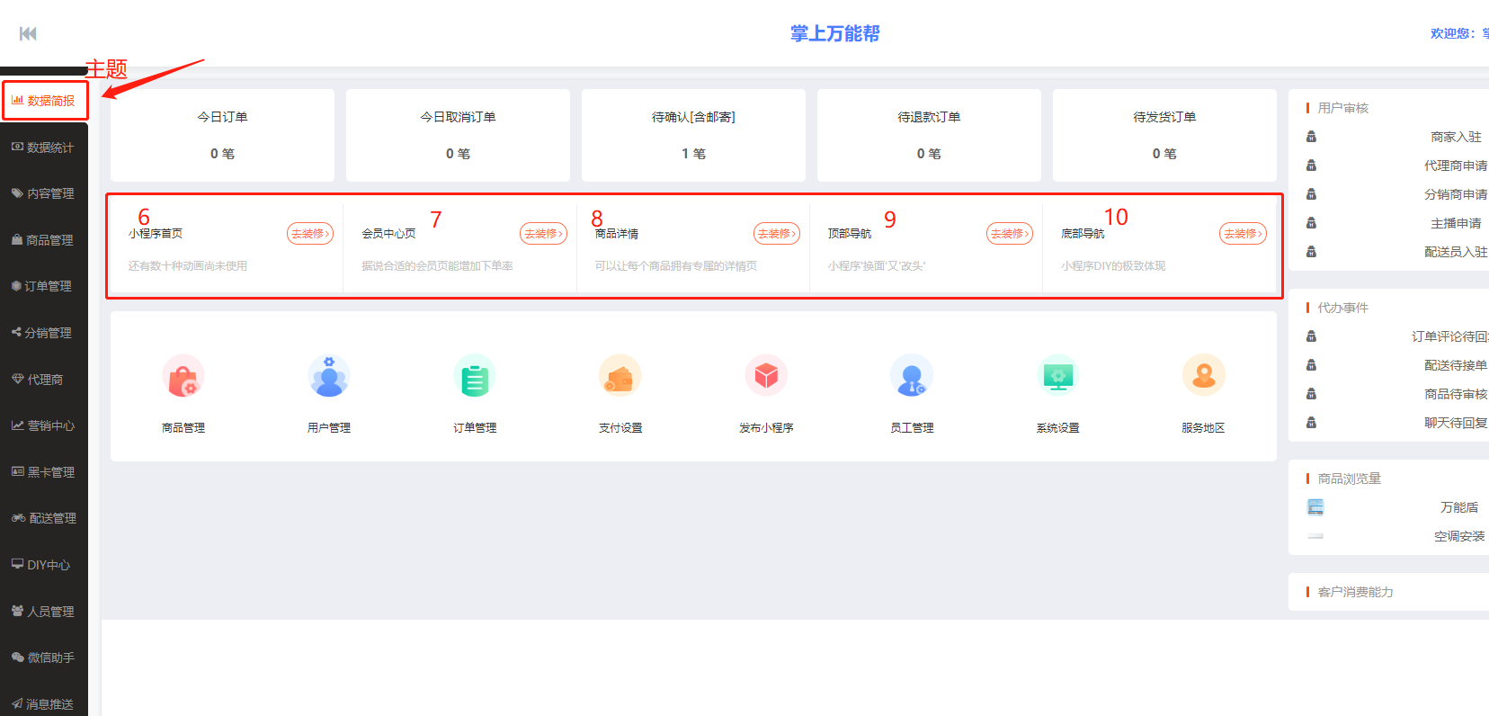
Task: Open the 系统设置 monitor icon
Action: 1057,376
